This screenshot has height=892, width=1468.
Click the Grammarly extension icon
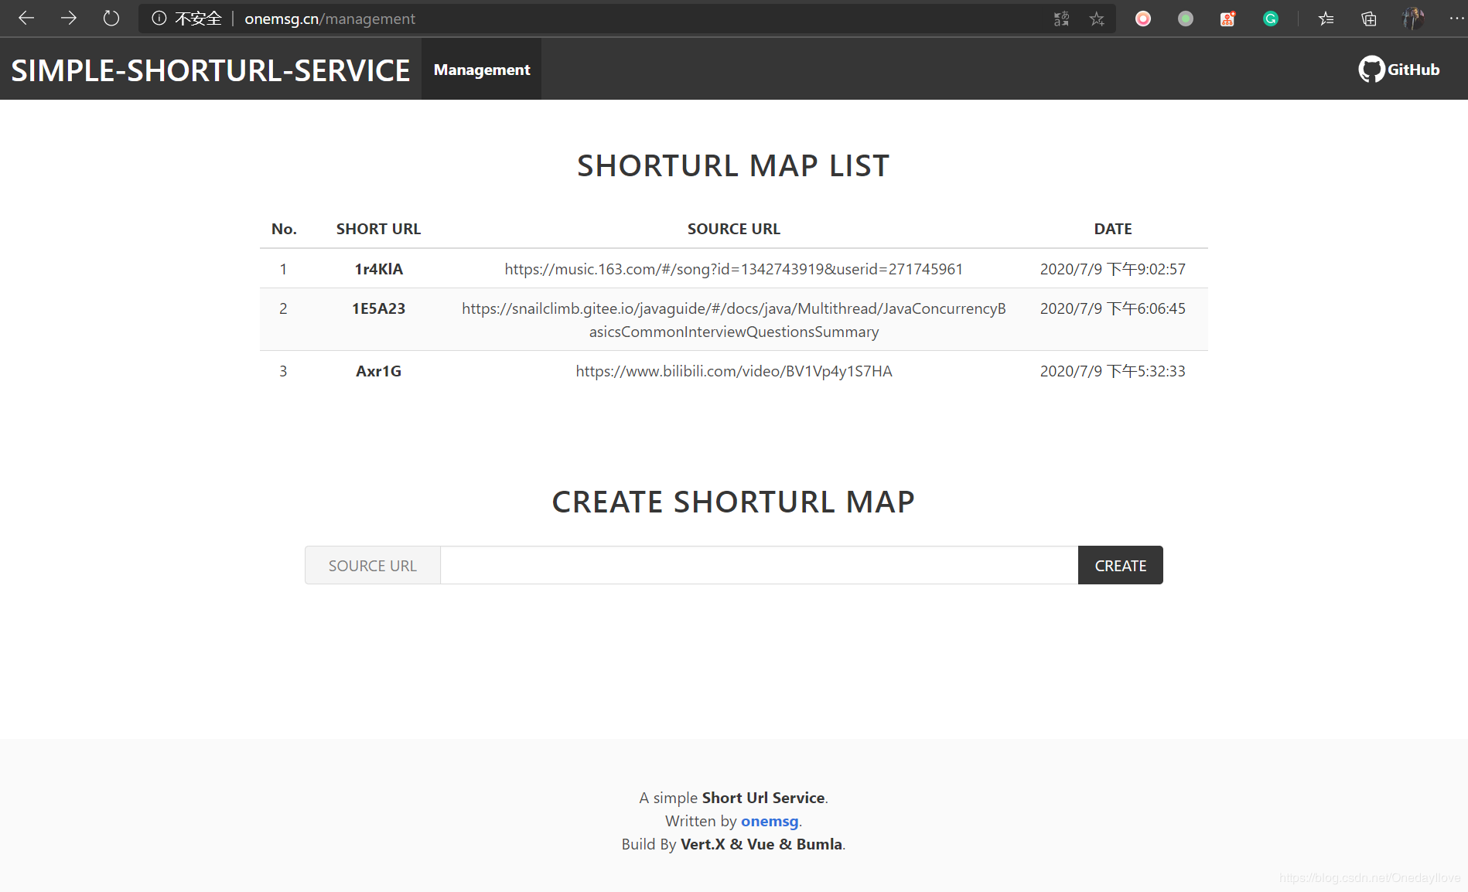tap(1271, 19)
